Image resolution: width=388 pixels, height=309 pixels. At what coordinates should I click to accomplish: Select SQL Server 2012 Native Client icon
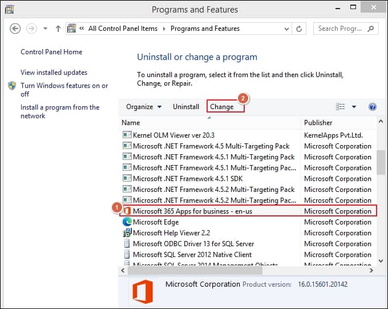(x=127, y=255)
